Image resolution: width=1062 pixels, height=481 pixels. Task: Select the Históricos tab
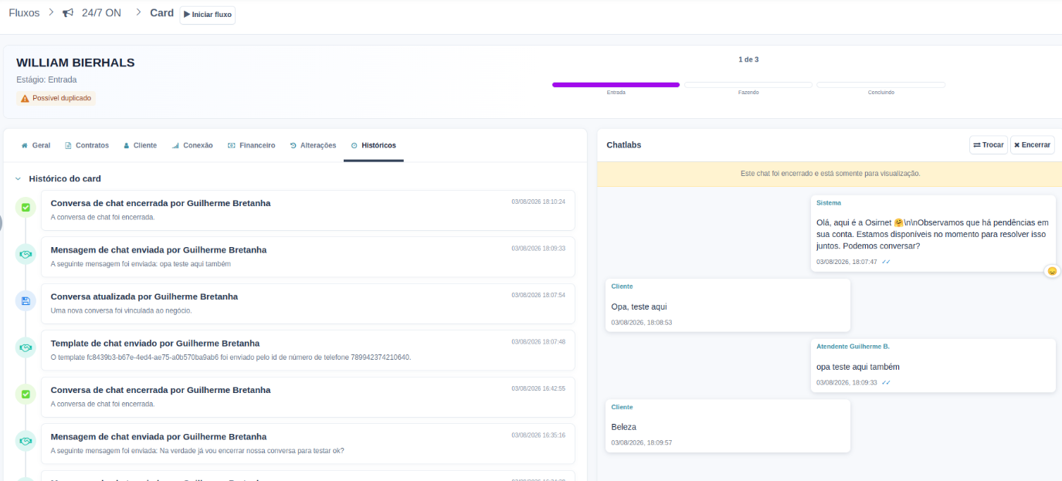373,145
